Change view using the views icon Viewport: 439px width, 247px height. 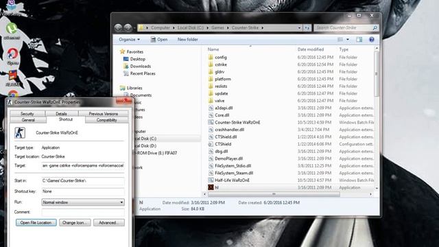340,40
